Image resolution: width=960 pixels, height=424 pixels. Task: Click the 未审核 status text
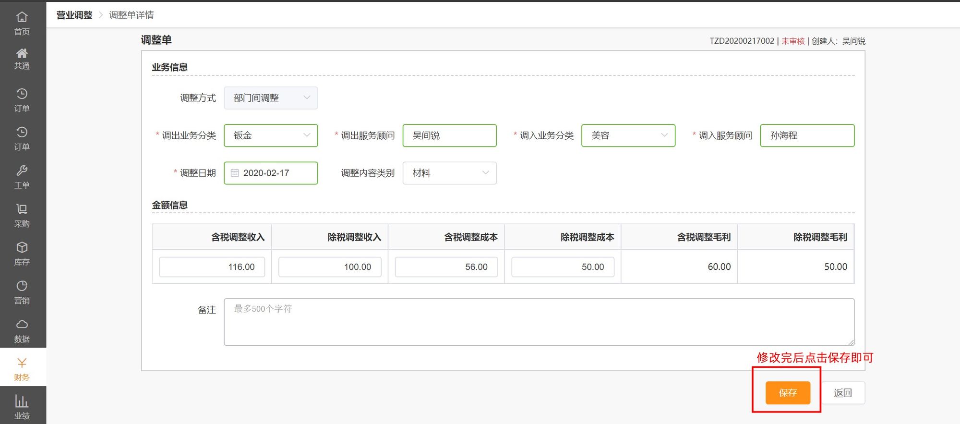click(793, 41)
